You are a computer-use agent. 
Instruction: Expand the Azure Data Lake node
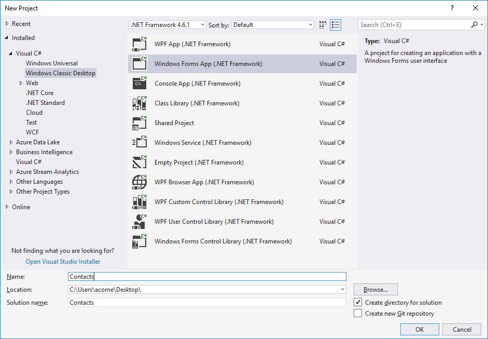pos(11,142)
